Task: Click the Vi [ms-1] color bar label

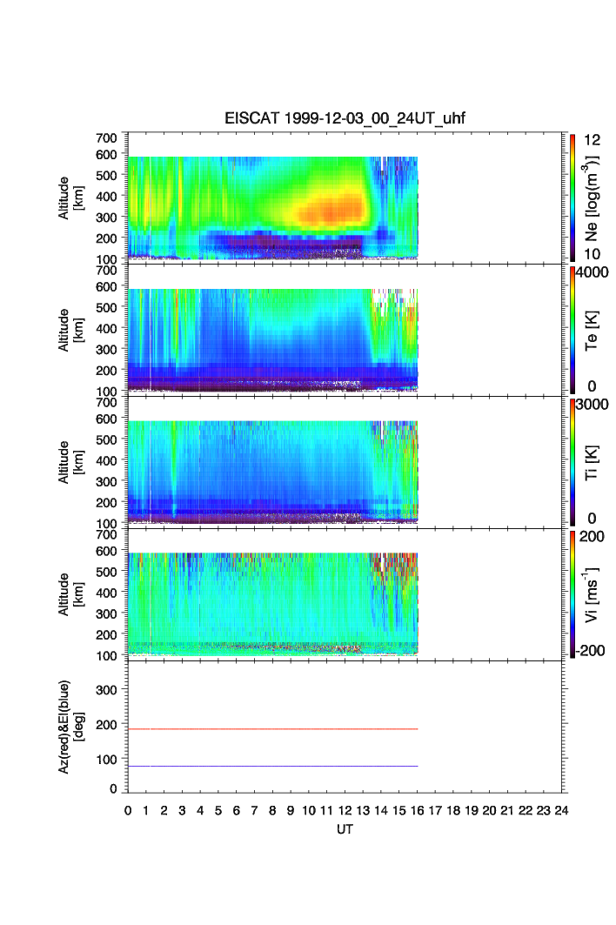Action: [x=591, y=593]
